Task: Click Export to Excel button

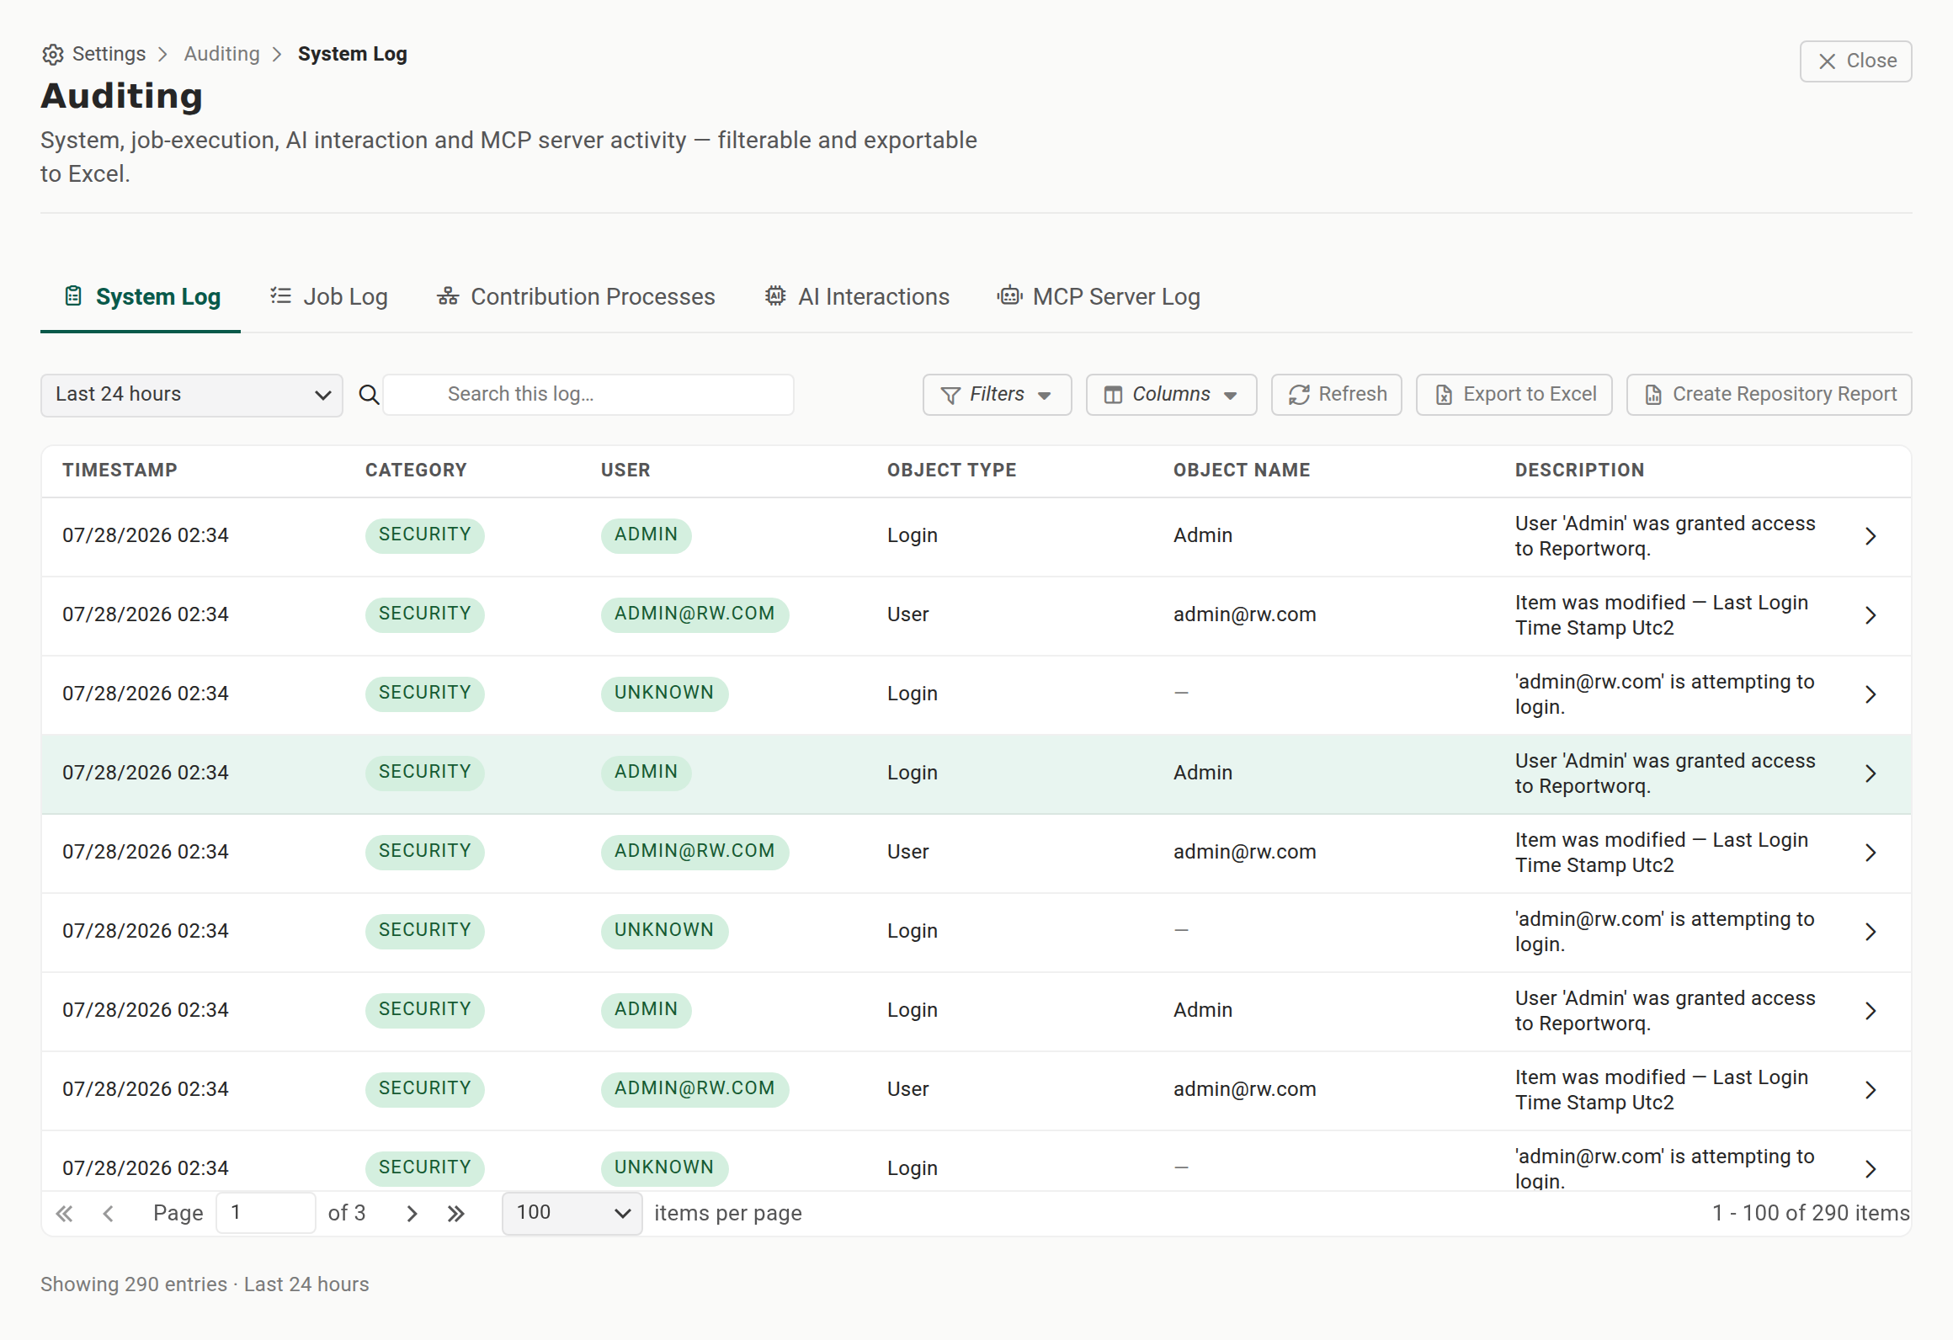Action: tap(1514, 395)
